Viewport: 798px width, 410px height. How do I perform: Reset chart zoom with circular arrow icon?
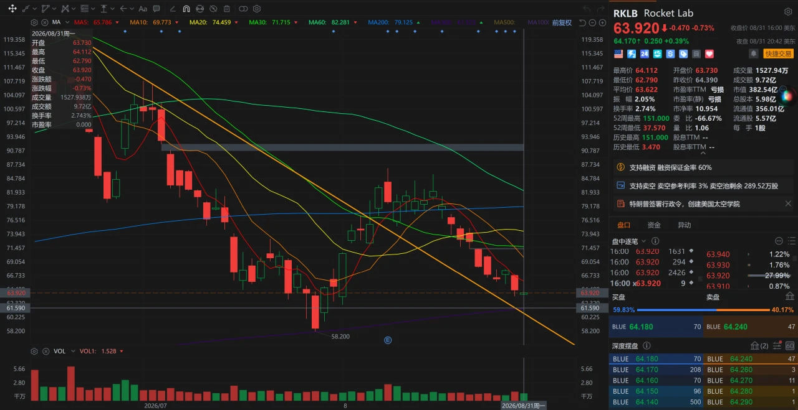coord(582,22)
